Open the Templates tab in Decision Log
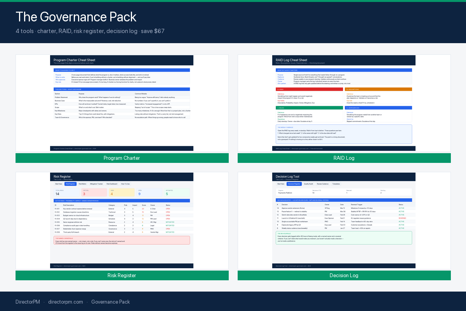466x311 pixels. click(336, 184)
